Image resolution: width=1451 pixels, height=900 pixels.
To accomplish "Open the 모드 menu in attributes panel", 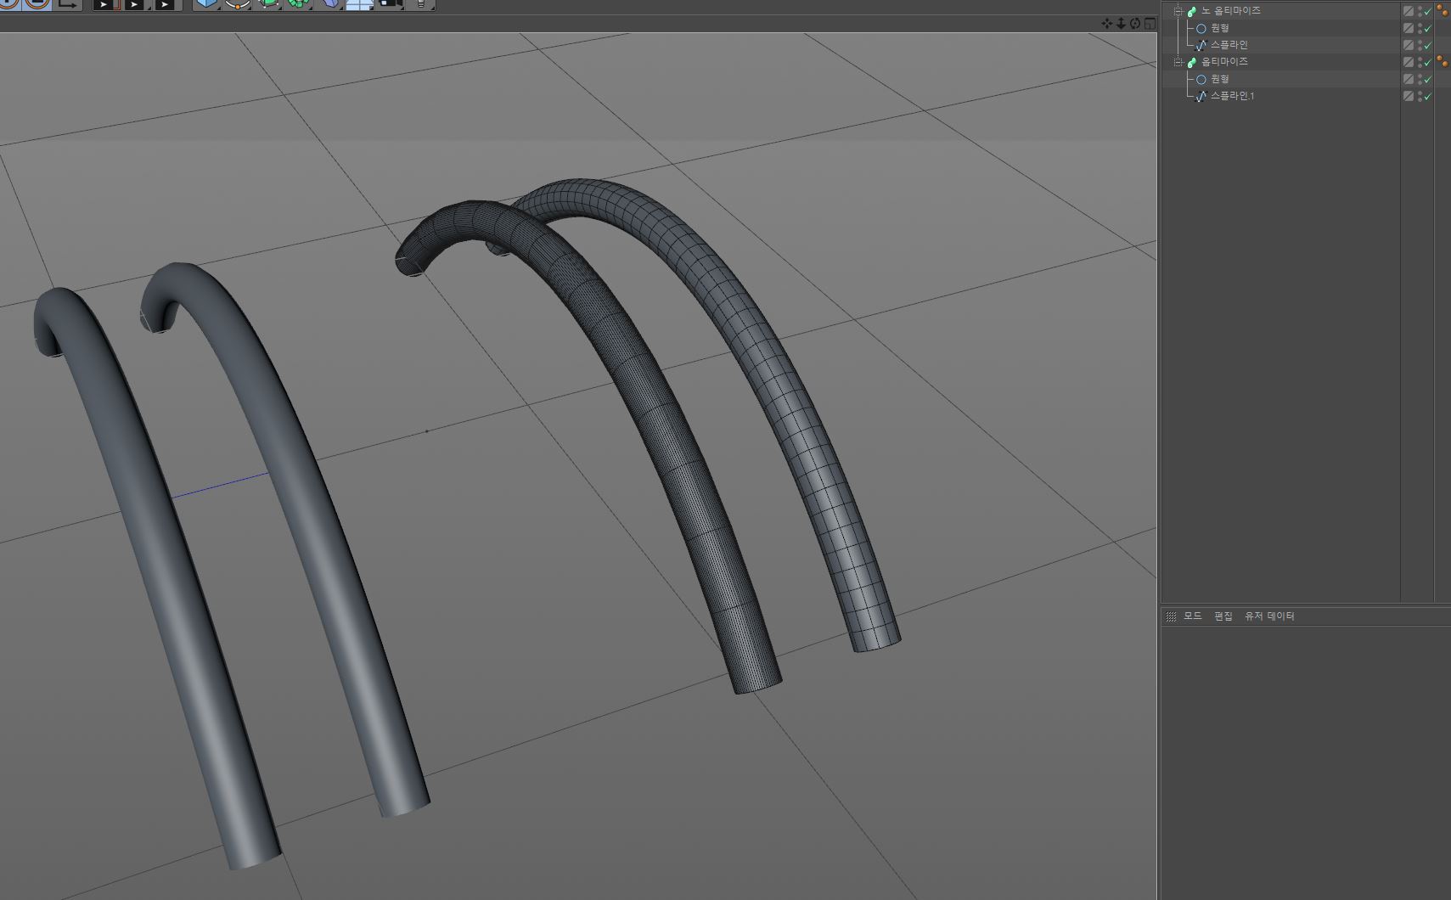I will (x=1192, y=616).
